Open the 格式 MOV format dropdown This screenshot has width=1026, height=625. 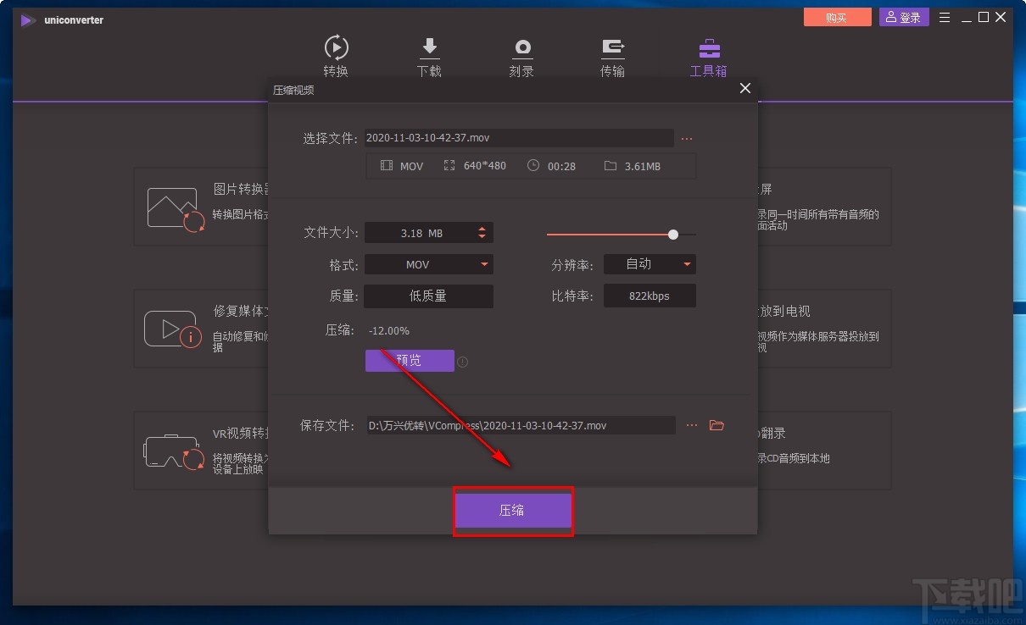428,264
